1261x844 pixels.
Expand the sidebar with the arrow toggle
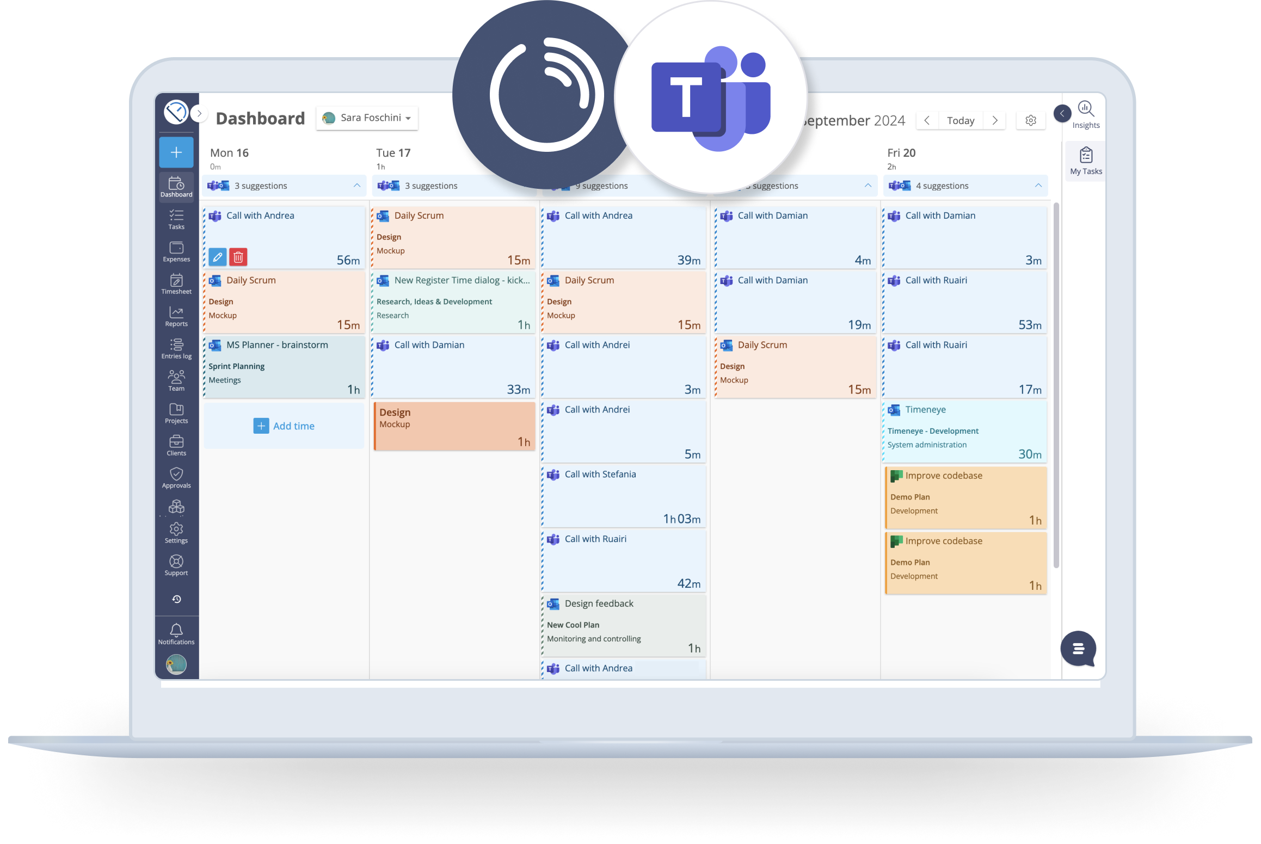point(200,113)
